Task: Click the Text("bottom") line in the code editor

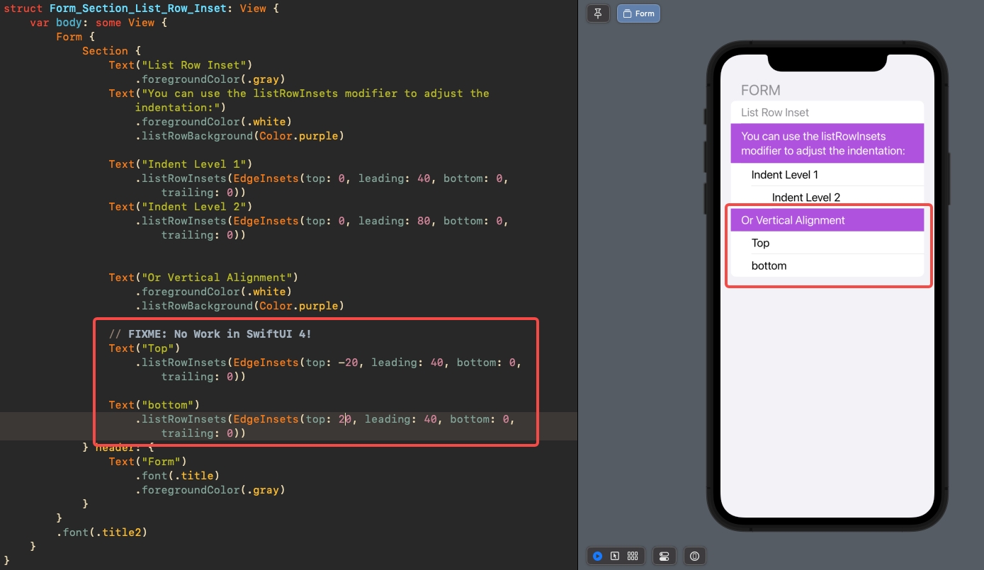Action: pos(154,405)
